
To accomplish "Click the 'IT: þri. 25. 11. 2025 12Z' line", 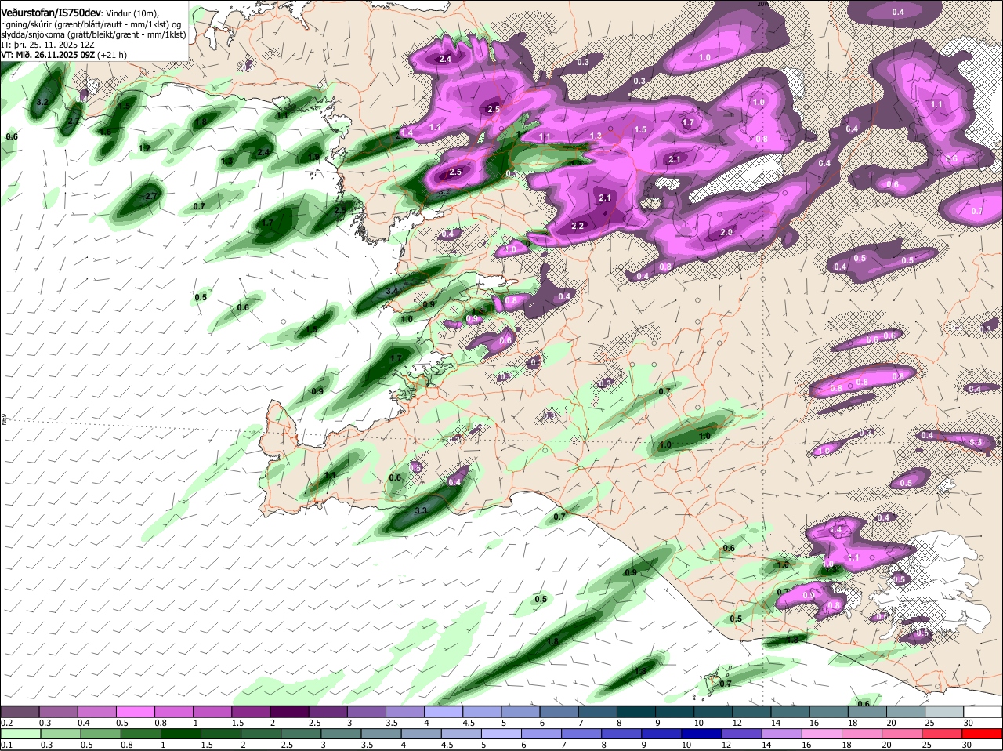I will point(48,45).
